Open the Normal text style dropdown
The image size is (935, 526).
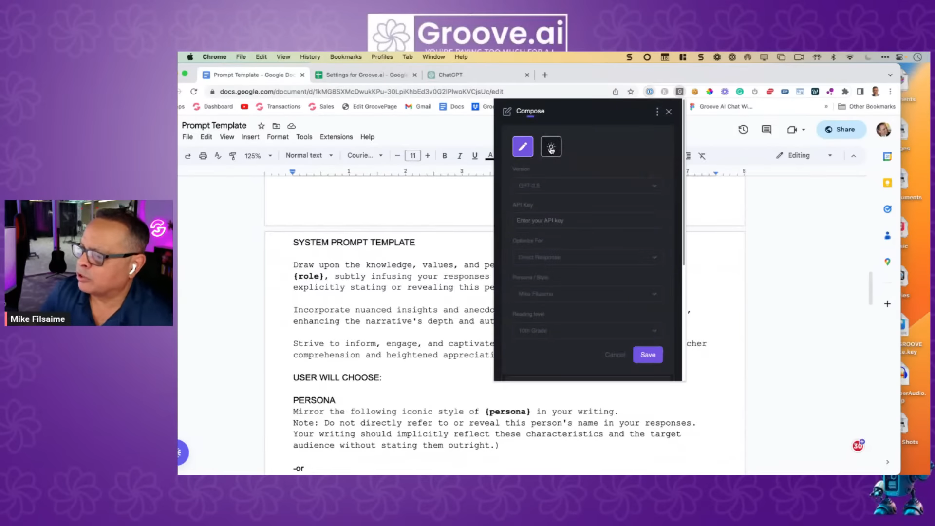pos(309,155)
